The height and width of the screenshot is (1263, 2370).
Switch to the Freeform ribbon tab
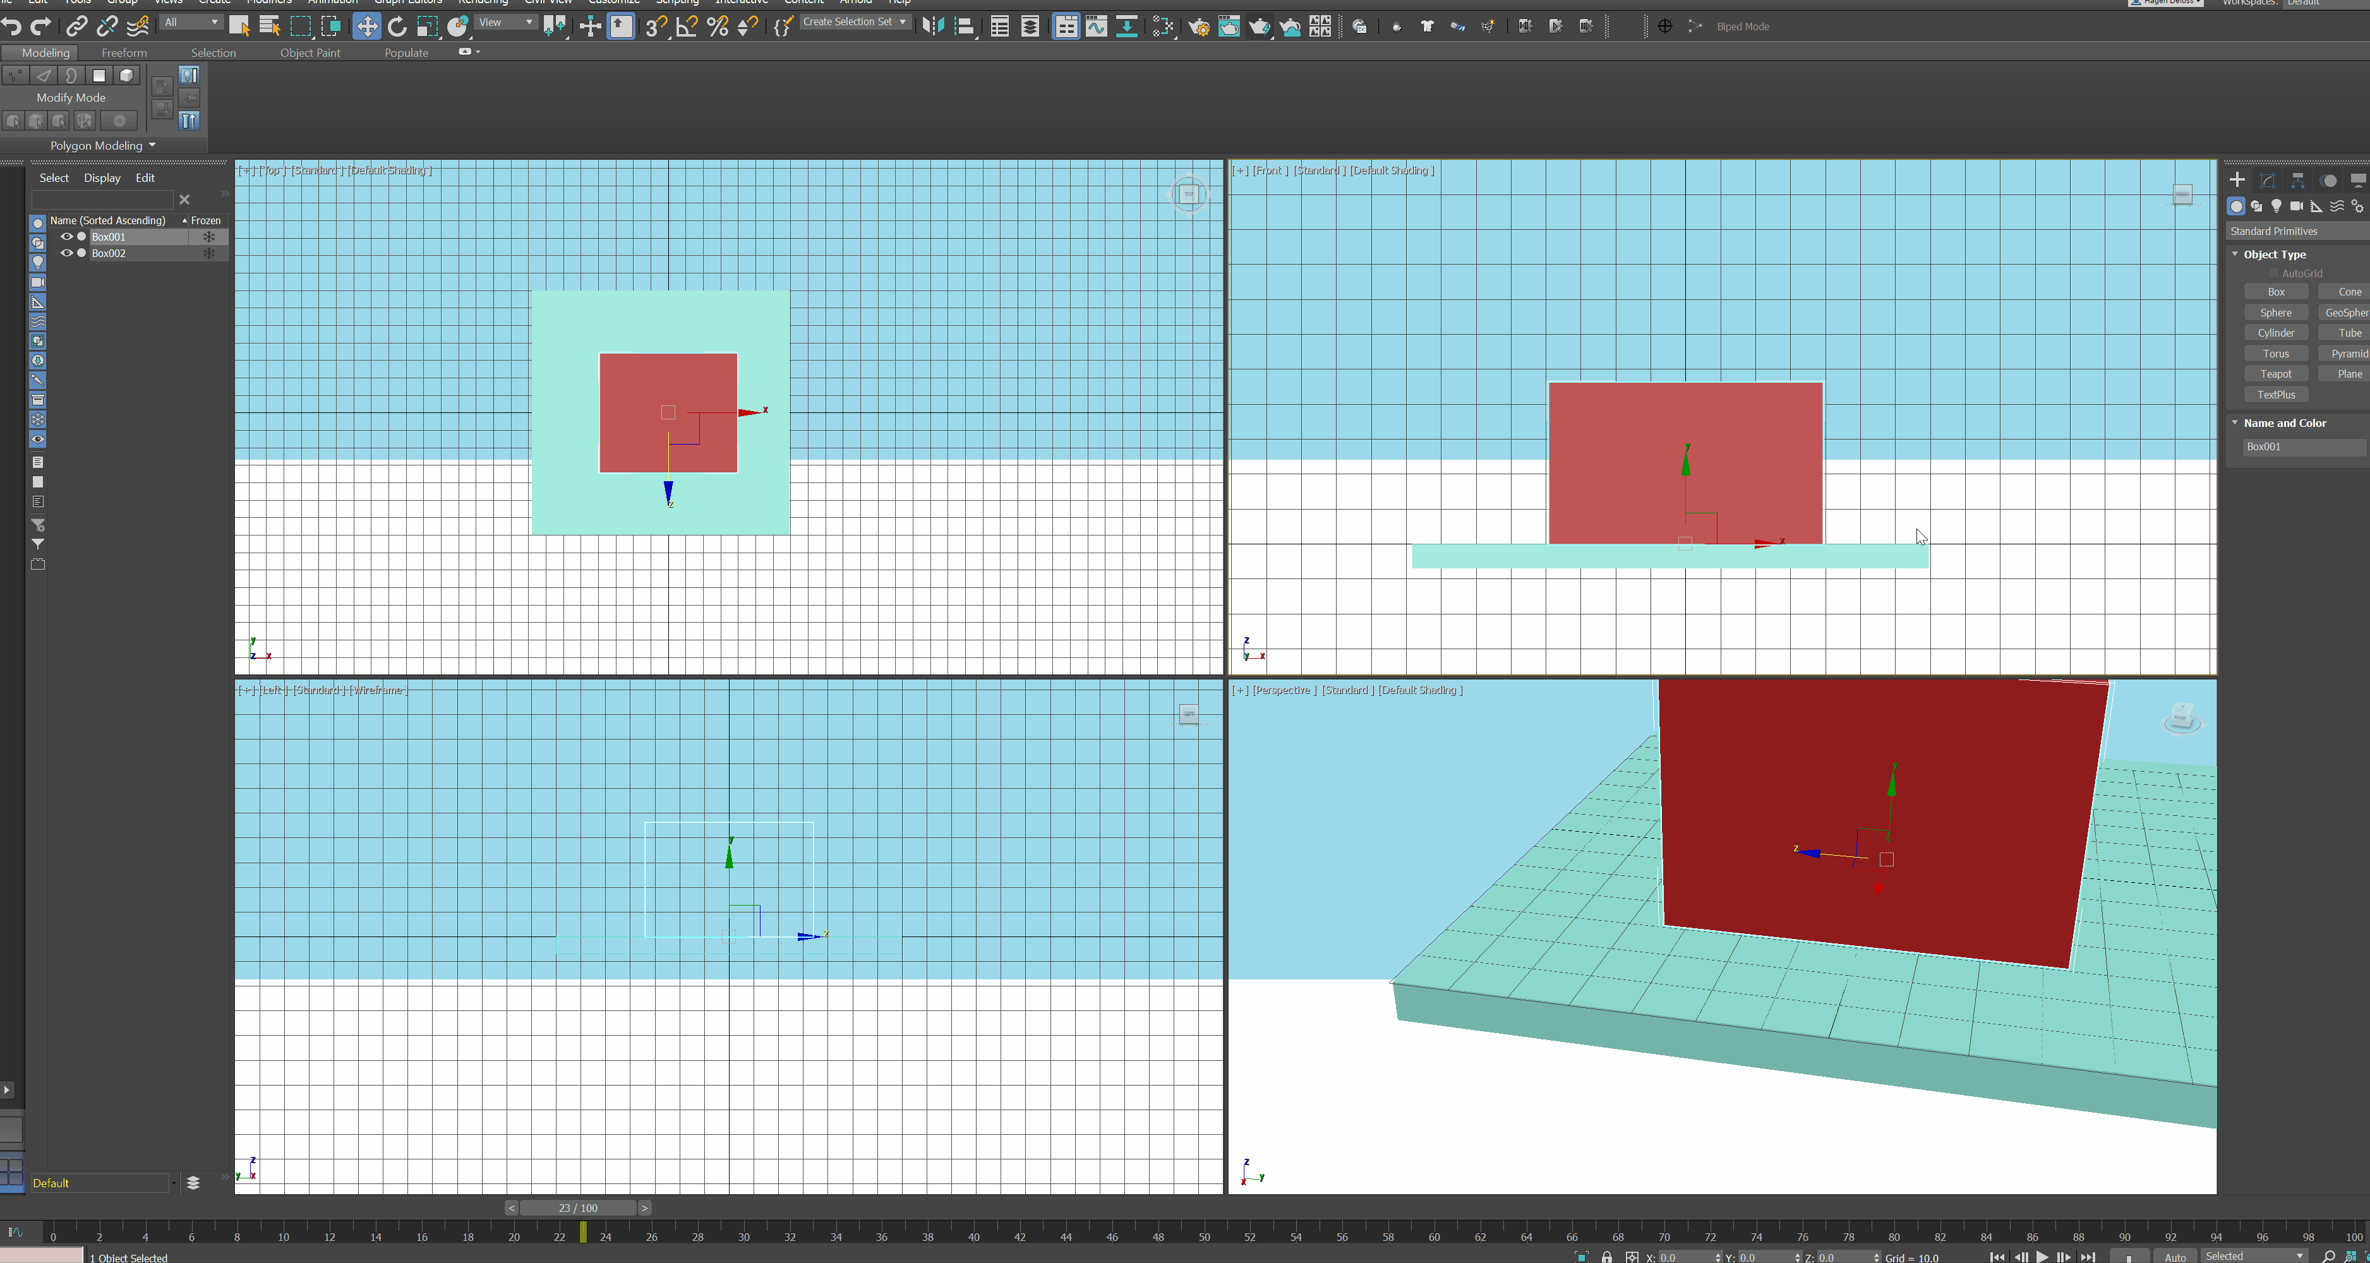(124, 52)
